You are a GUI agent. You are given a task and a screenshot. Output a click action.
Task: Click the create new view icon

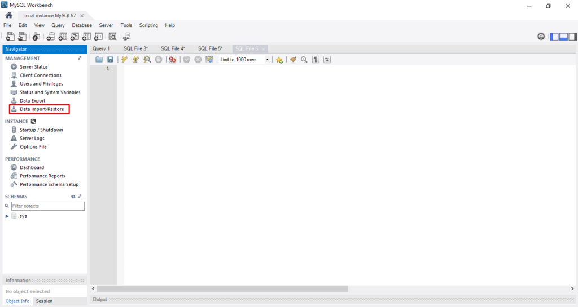point(75,37)
